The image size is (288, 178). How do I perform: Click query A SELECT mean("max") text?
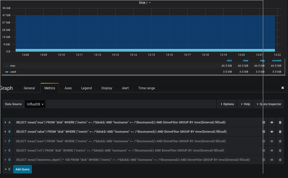tap(121, 122)
